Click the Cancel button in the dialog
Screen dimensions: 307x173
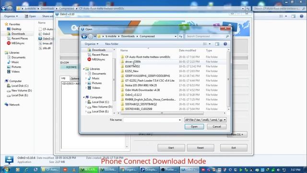click(x=216, y=127)
